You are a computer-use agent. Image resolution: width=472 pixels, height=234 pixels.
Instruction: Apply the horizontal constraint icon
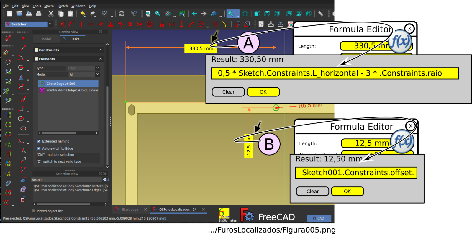pos(91,24)
